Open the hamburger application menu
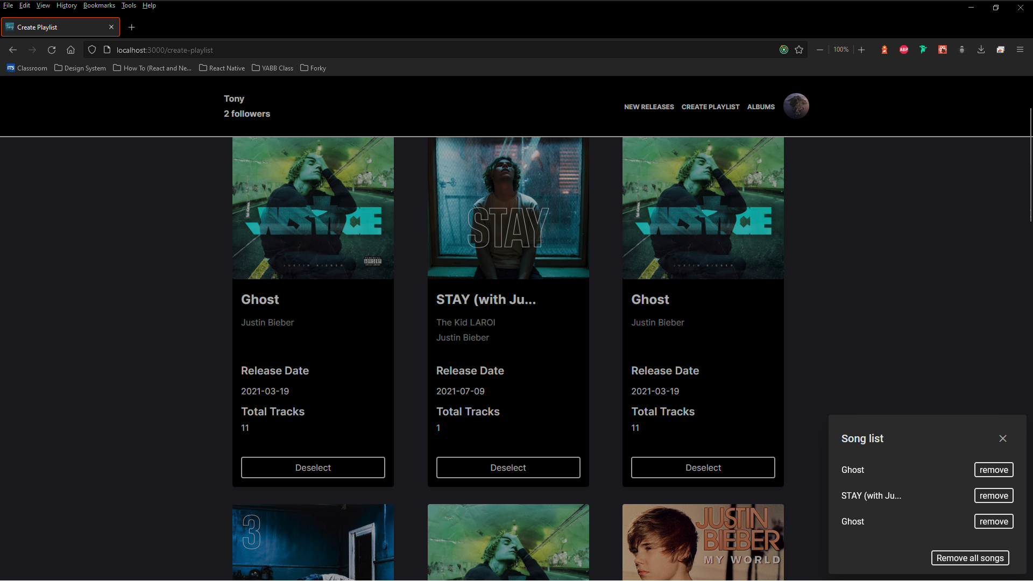The height and width of the screenshot is (581, 1033). tap(1020, 49)
